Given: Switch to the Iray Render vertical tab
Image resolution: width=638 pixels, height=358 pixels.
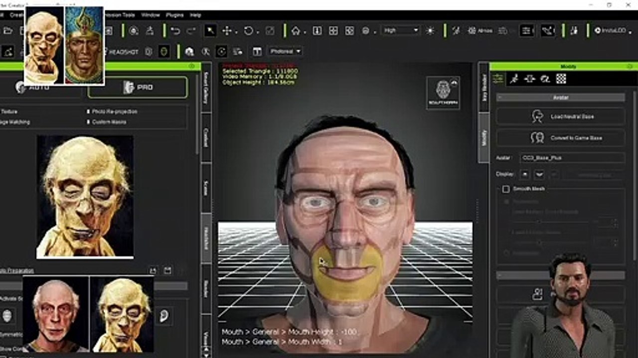Looking at the screenshot, I should click(x=483, y=88).
